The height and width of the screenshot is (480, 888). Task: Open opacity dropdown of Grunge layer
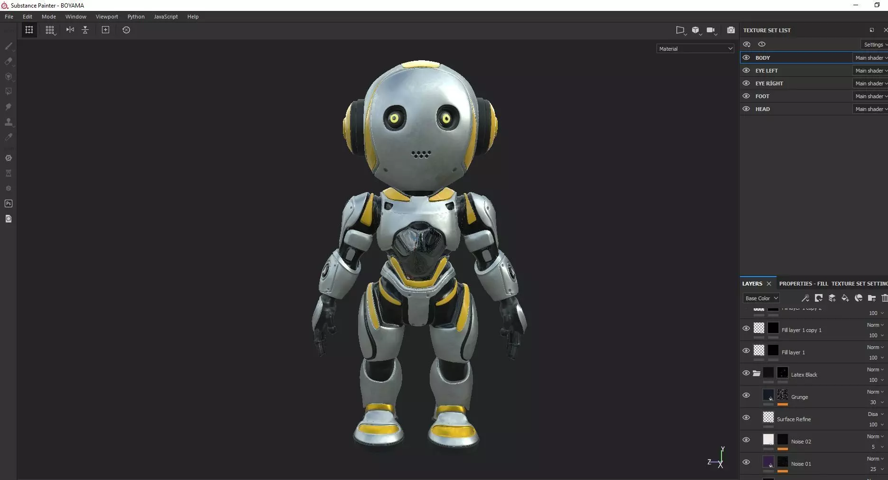coord(876,402)
